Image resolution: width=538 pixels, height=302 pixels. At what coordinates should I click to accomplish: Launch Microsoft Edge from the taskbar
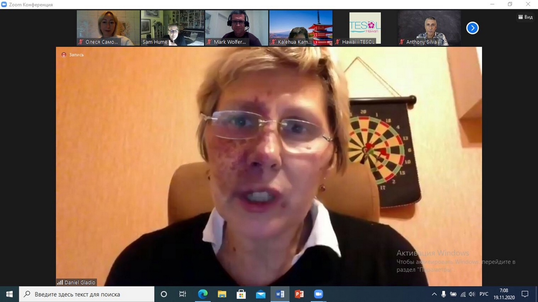tap(203, 294)
